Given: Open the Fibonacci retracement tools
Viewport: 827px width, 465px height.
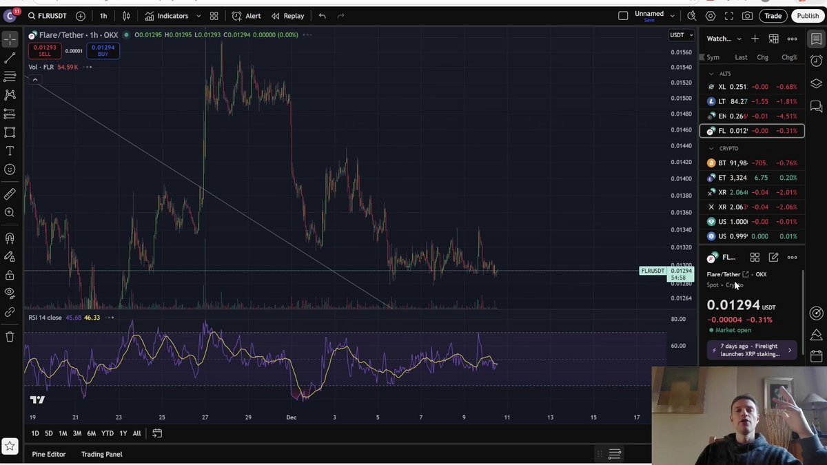Looking at the screenshot, I should (x=10, y=76).
